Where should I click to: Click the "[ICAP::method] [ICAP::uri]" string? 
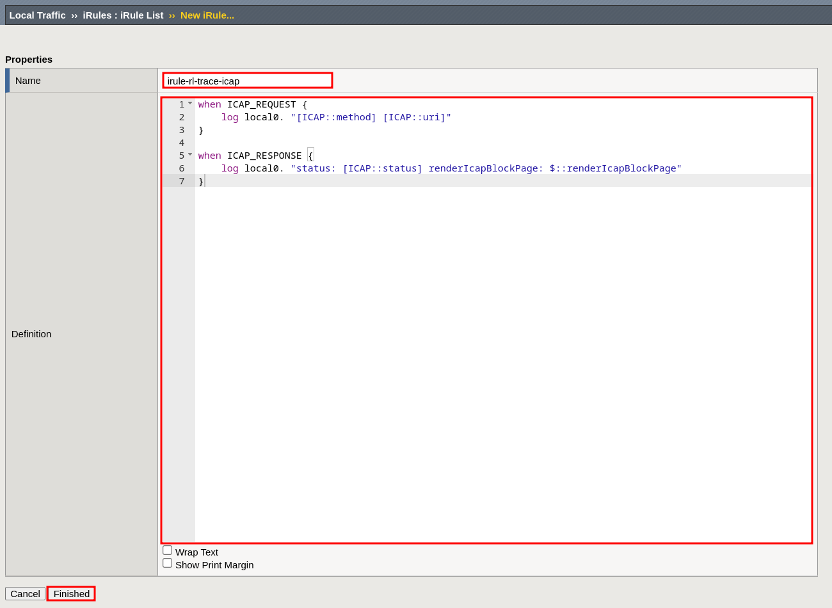371,117
